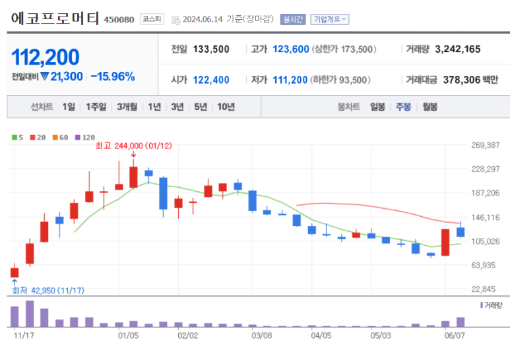510x346 pixels.
Task: Click the 거래대금 value 378,306
Action: 462,80
